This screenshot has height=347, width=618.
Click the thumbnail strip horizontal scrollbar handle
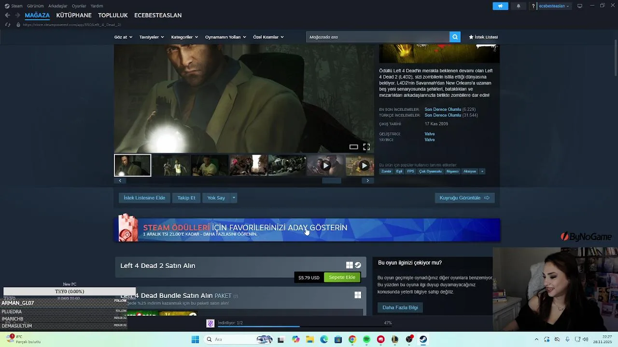(x=332, y=180)
